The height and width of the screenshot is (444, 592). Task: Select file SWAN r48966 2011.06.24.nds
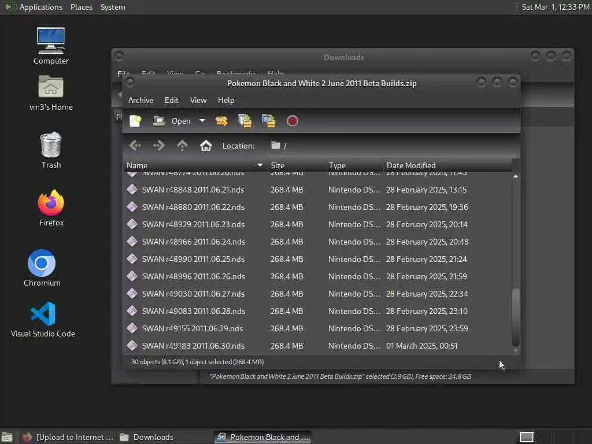tap(317, 242)
